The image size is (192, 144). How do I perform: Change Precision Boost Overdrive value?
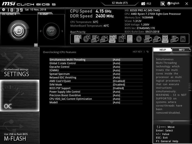click(117, 95)
